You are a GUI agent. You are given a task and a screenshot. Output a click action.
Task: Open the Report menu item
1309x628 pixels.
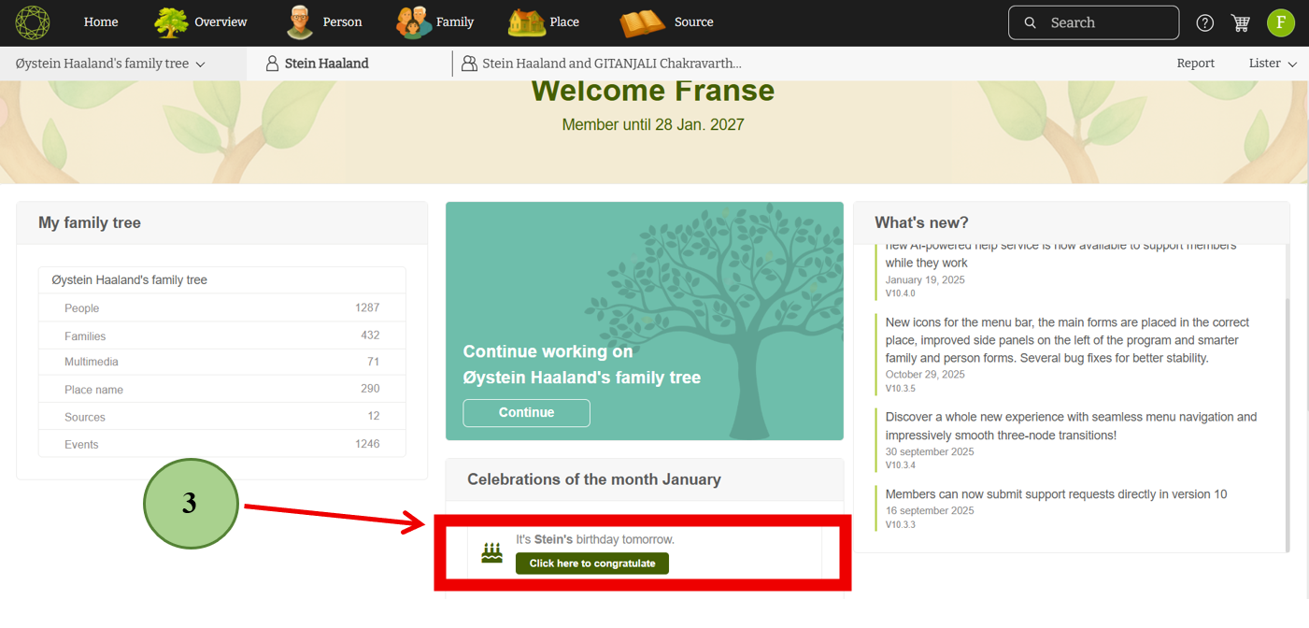coord(1195,64)
